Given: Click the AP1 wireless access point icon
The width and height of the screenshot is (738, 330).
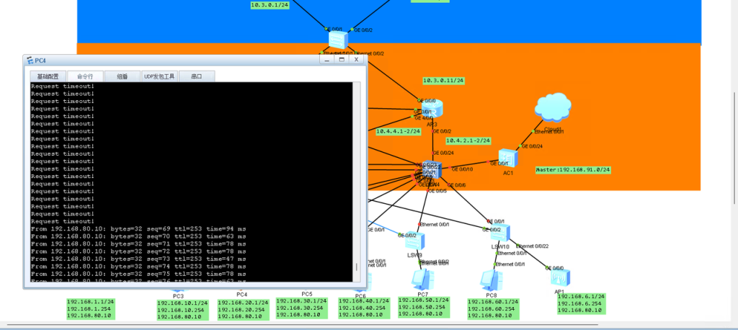Looking at the screenshot, I should [x=559, y=277].
